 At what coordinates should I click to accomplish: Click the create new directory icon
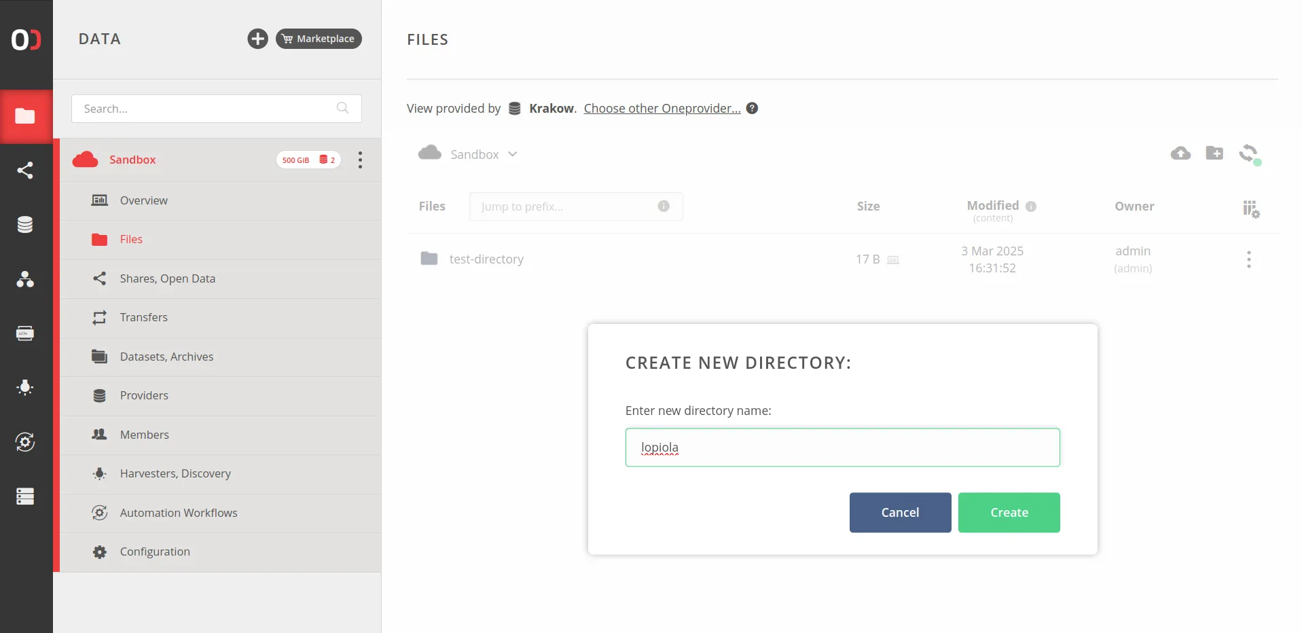pos(1214,153)
